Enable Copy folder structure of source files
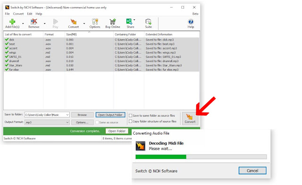This screenshot has width=302, height=185. [130, 121]
